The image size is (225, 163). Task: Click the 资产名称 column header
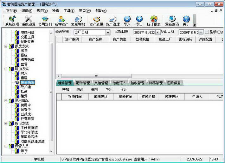tap(95, 39)
